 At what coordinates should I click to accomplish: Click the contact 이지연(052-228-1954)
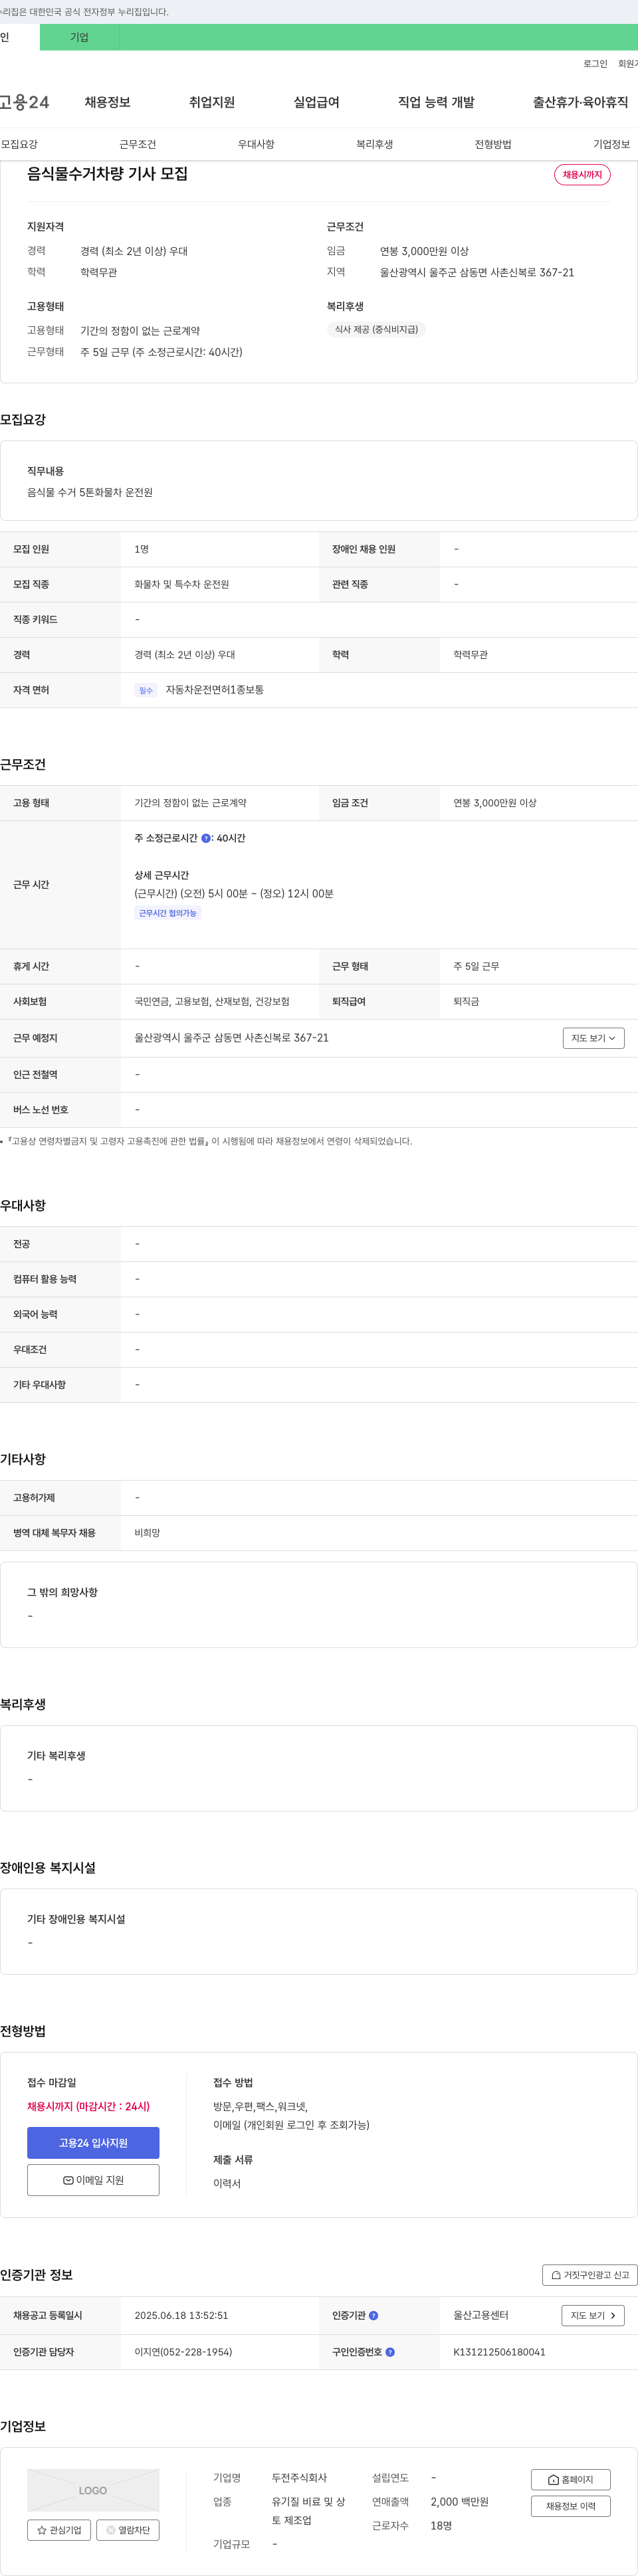[183, 2352]
